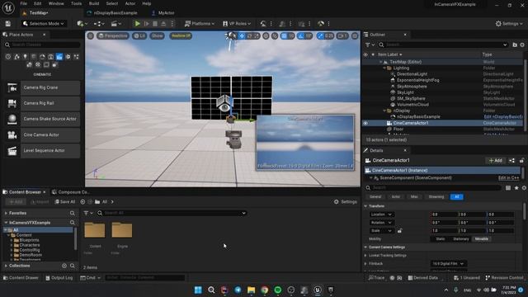Set Mobility to Stationary
This screenshot has width=528, height=297.
(x=461, y=238)
